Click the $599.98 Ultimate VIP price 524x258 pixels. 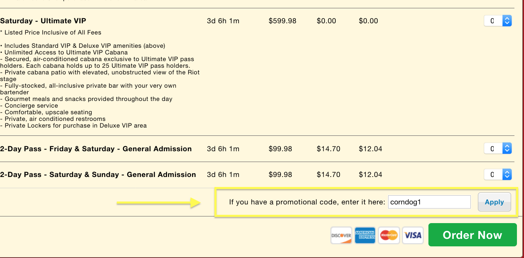click(x=283, y=21)
